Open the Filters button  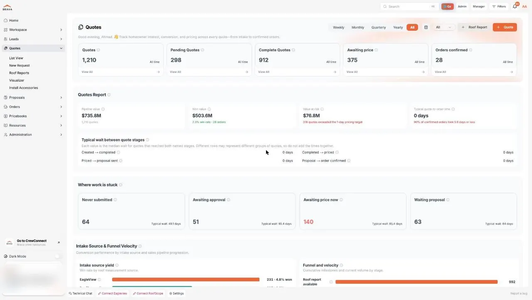(499, 7)
